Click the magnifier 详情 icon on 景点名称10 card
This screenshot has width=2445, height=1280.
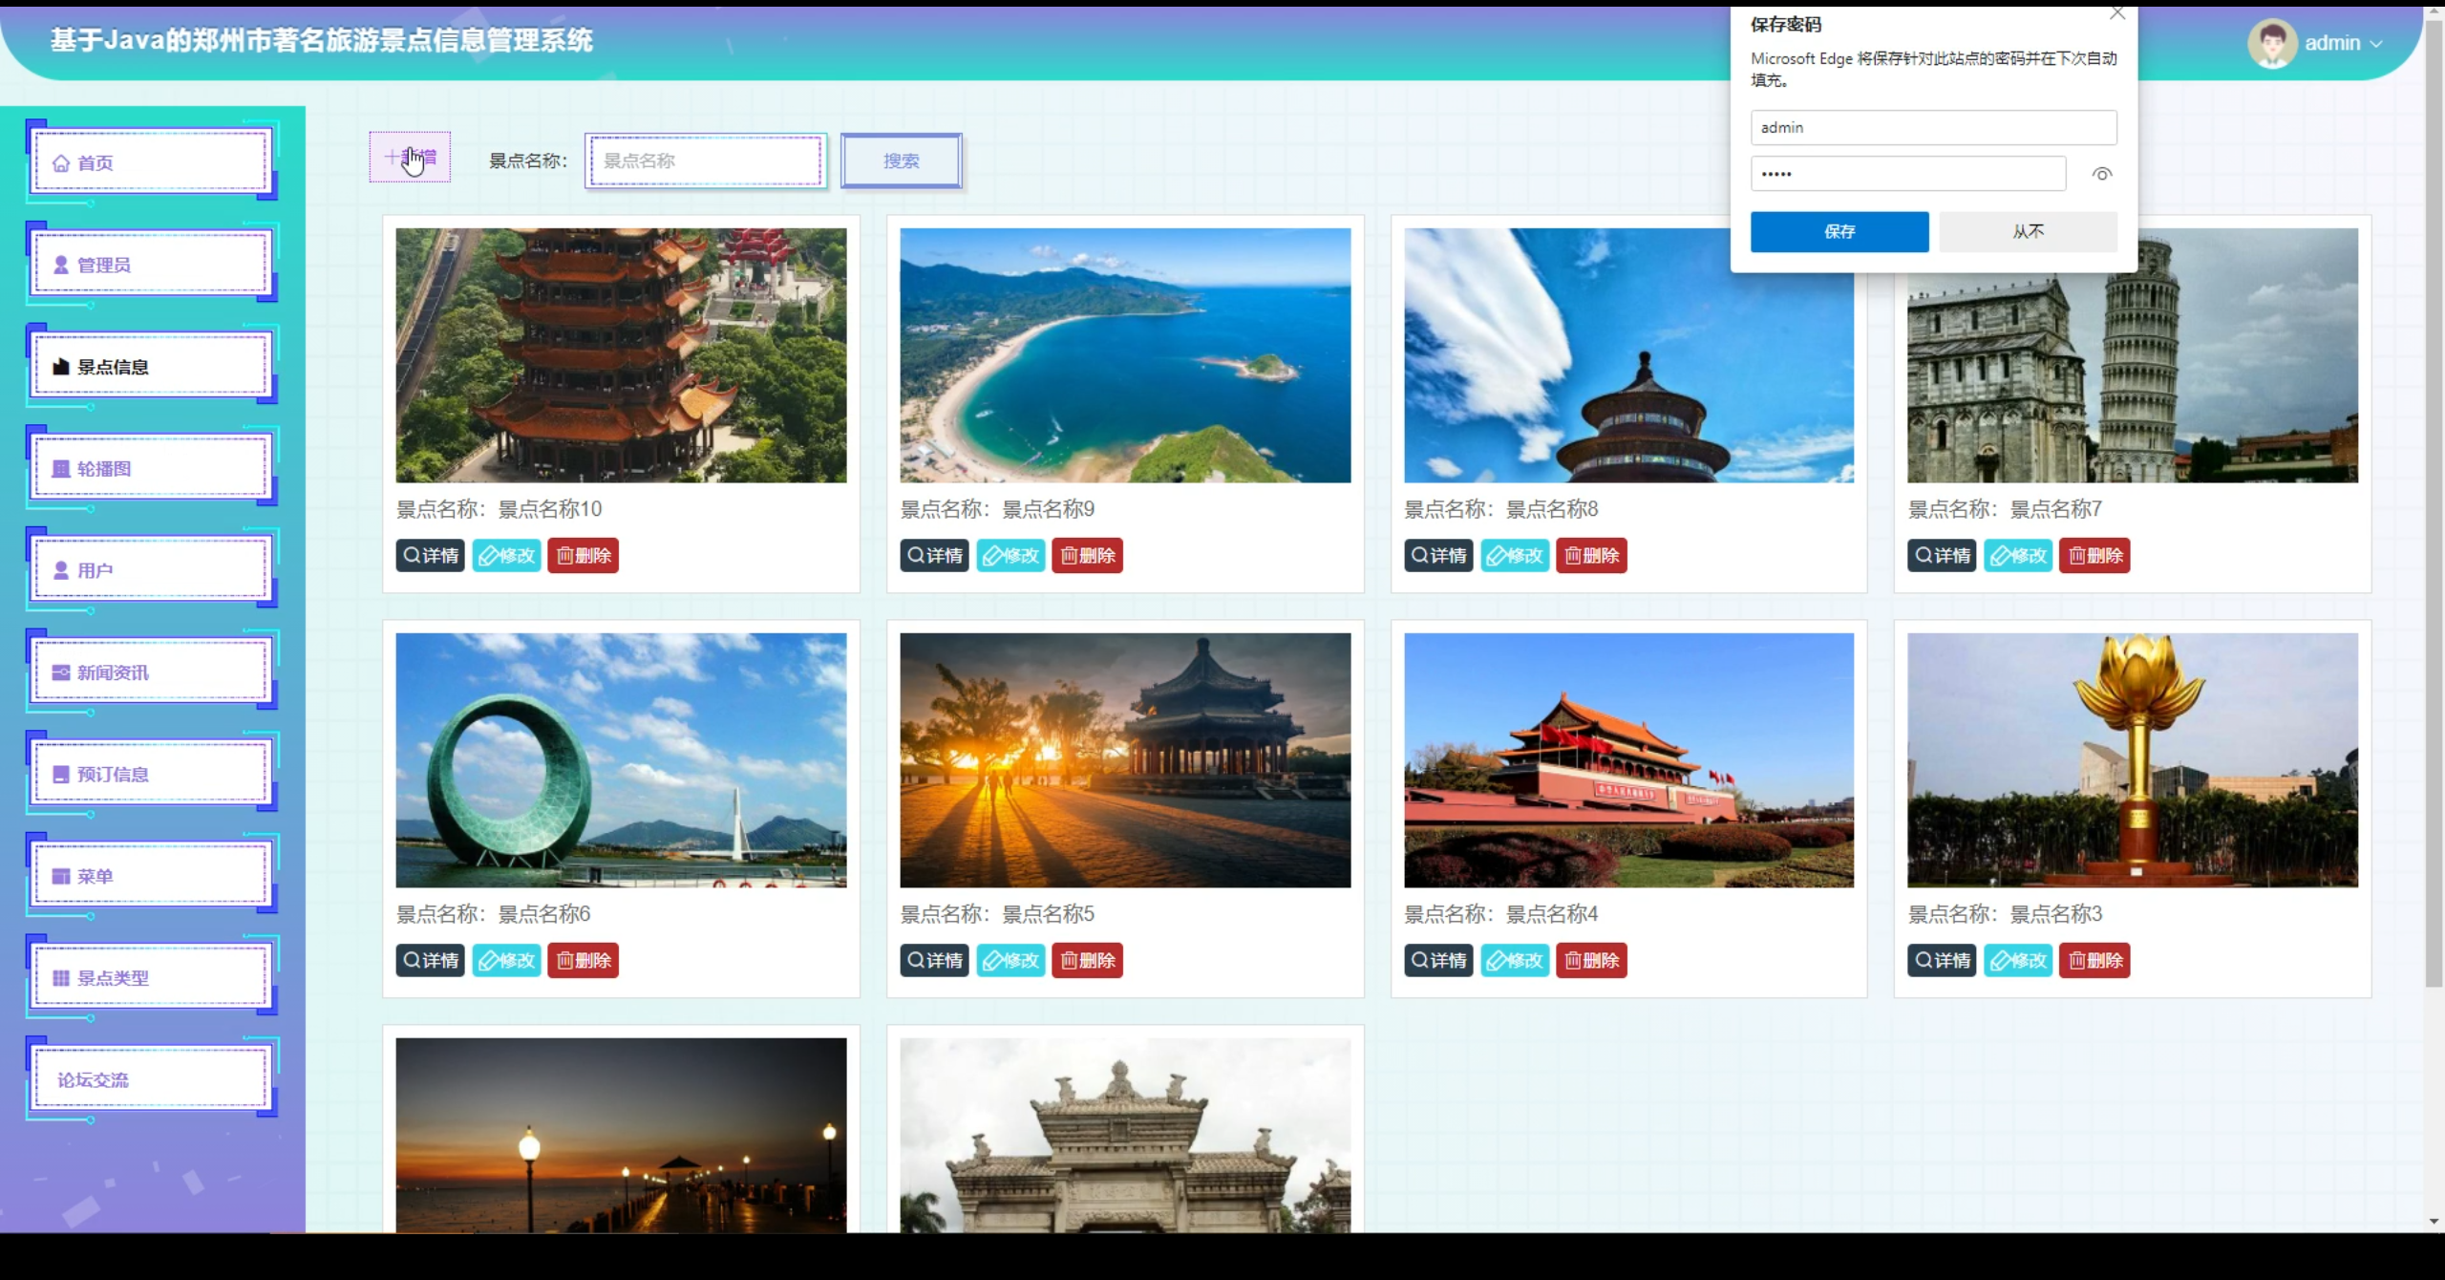click(413, 555)
